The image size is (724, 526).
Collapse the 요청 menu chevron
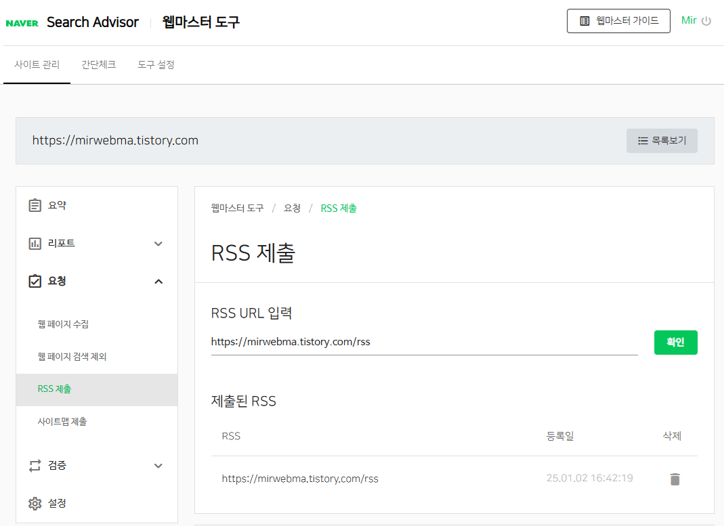(x=158, y=282)
